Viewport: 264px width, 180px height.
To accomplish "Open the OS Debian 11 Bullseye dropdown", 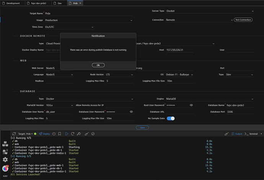I will tap(179, 75).
